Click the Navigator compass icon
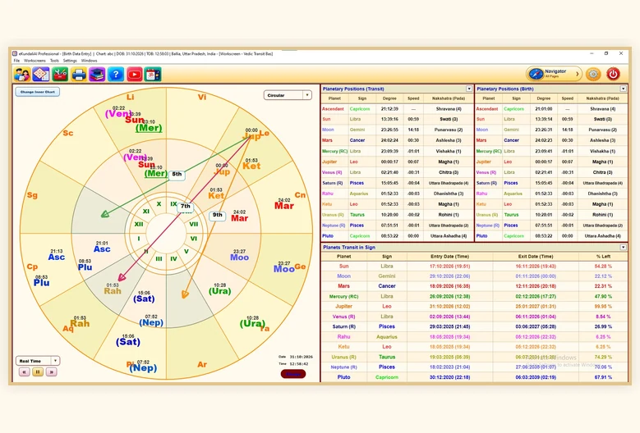 [536, 74]
